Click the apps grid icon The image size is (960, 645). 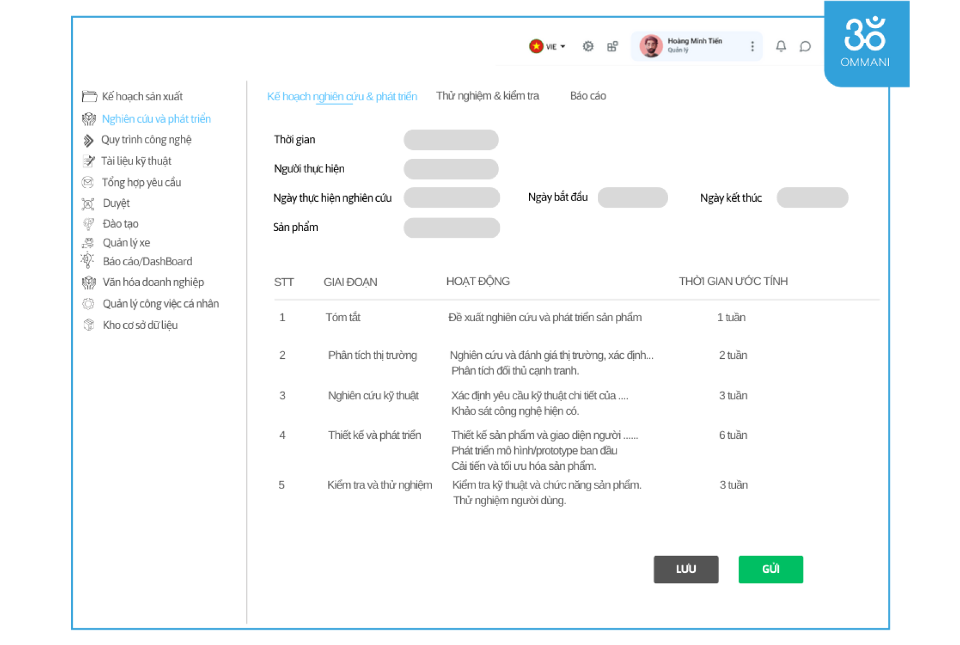612,46
